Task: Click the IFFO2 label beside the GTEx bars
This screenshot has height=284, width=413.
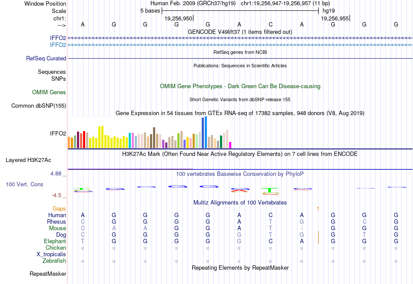Action: pyautogui.click(x=58, y=133)
